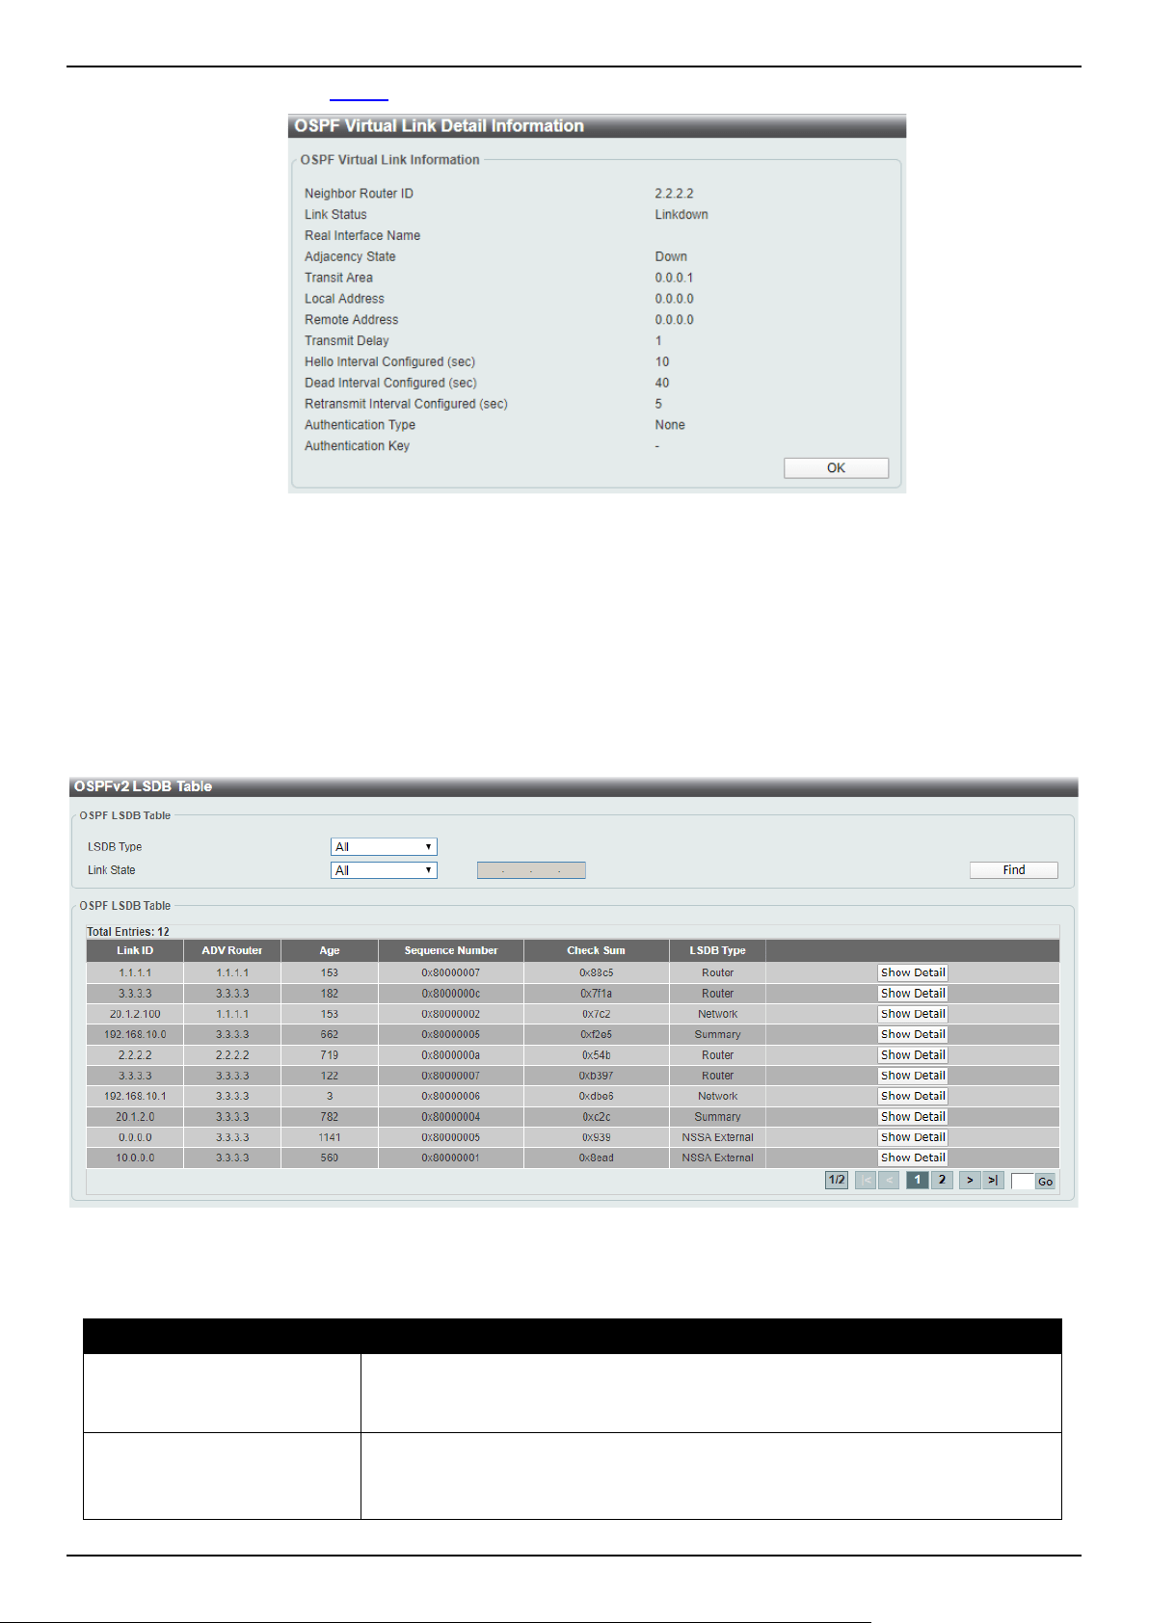Image resolution: width=1149 pixels, height=1623 pixels.
Task: Show Detail for Link ID 20.1.2.100
Action: tap(913, 1014)
